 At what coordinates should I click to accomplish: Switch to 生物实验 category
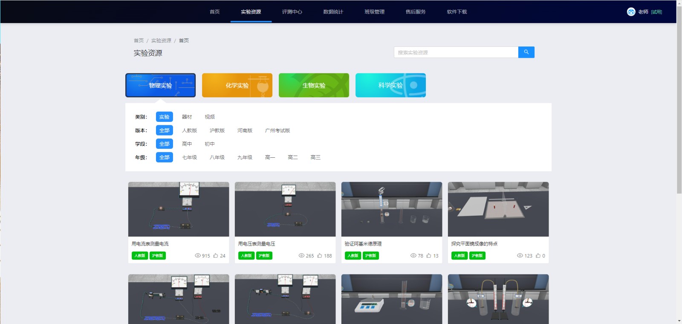(314, 85)
